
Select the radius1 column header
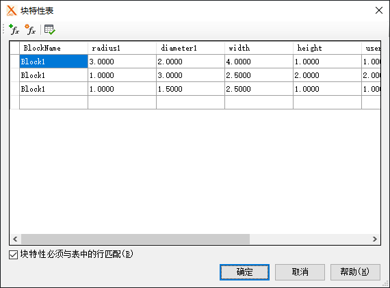coord(122,48)
